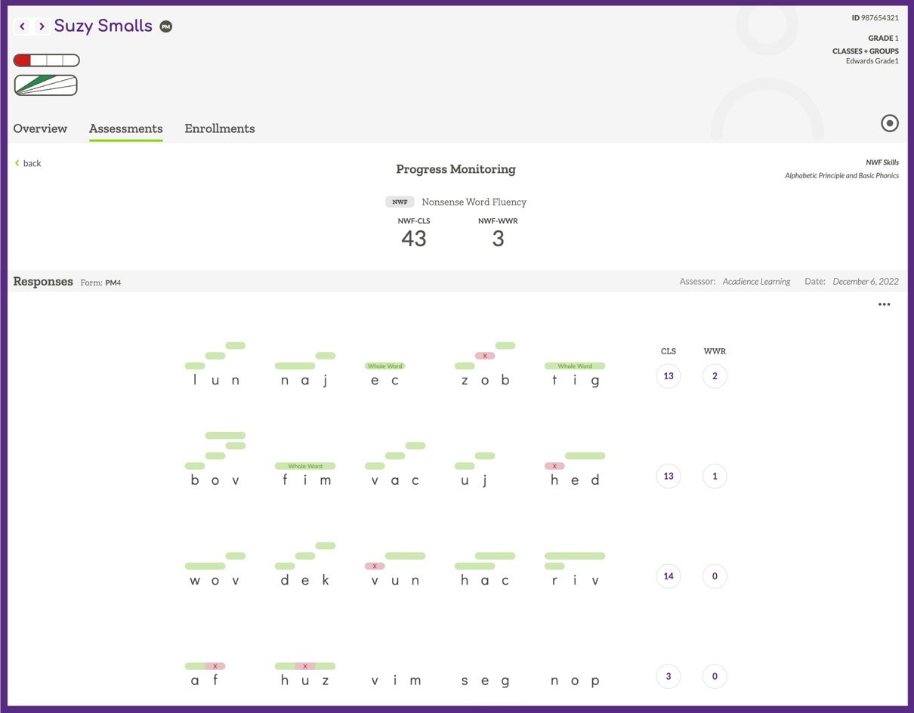Screen dimensions: 914x713
Task: Open the three-dot options menu under the date
Action: (x=884, y=304)
